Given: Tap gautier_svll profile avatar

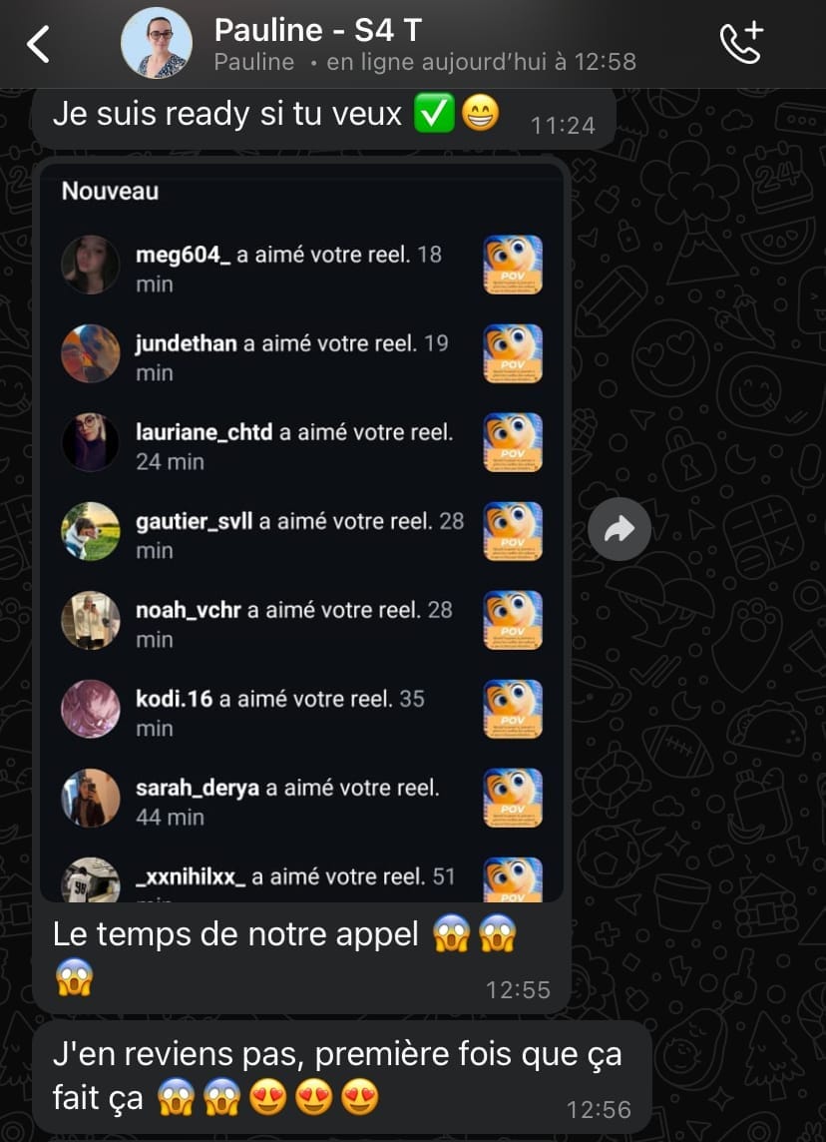Looking at the screenshot, I should coord(90,532).
